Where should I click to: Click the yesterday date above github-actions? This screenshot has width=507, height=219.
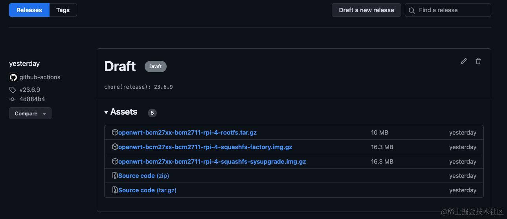pyautogui.click(x=24, y=64)
